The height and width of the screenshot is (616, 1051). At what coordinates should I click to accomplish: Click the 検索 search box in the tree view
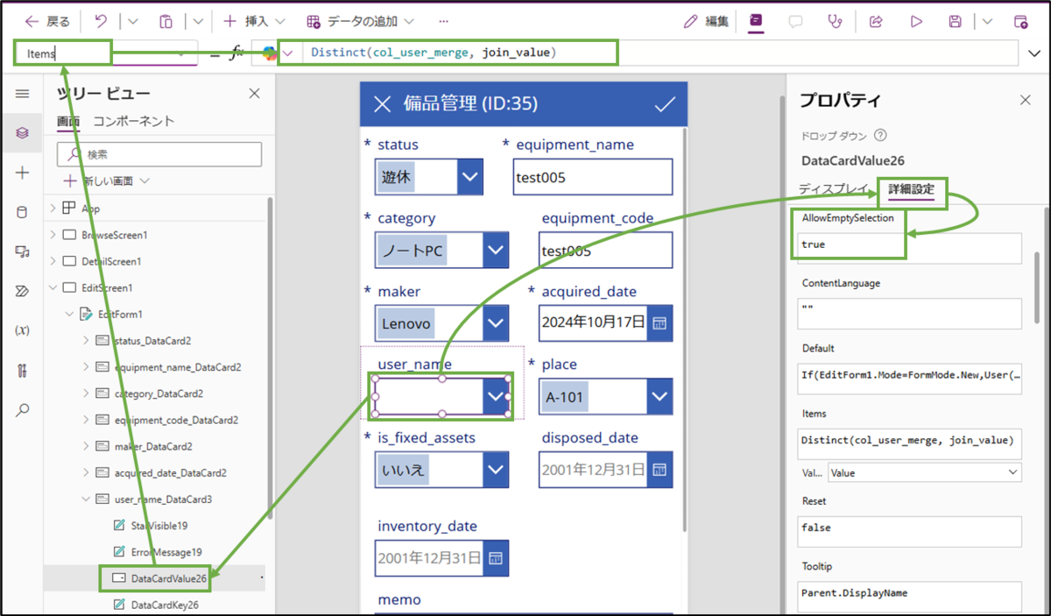[159, 153]
